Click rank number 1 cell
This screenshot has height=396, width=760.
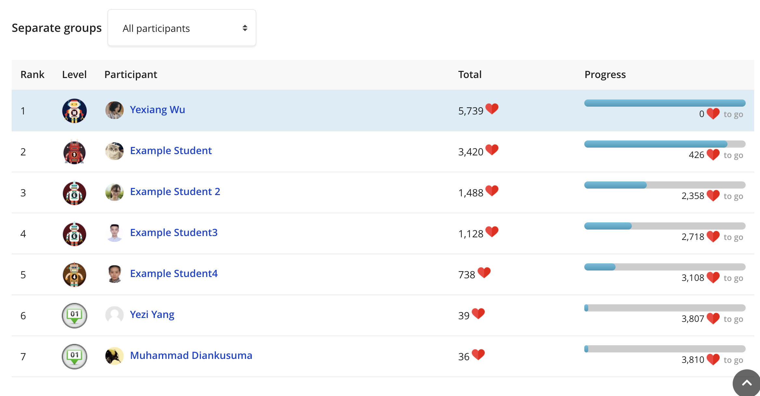coord(23,111)
